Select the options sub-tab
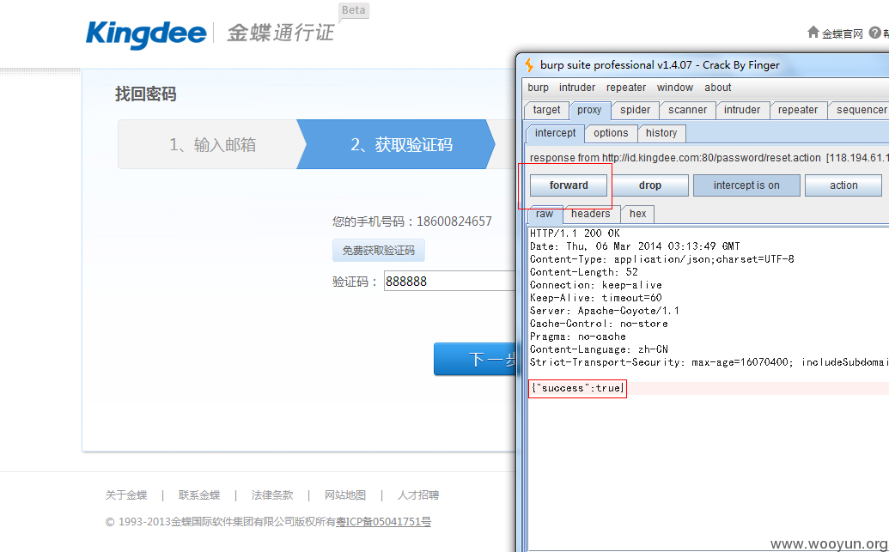 (x=611, y=133)
